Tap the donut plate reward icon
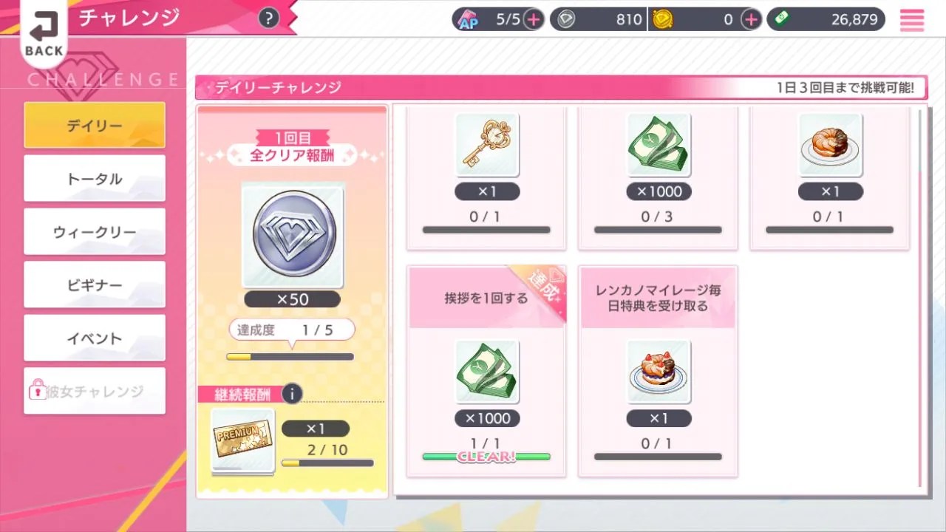 tap(830, 145)
